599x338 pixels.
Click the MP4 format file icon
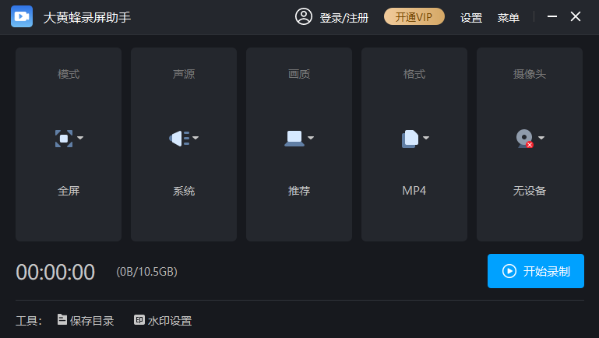tap(410, 139)
